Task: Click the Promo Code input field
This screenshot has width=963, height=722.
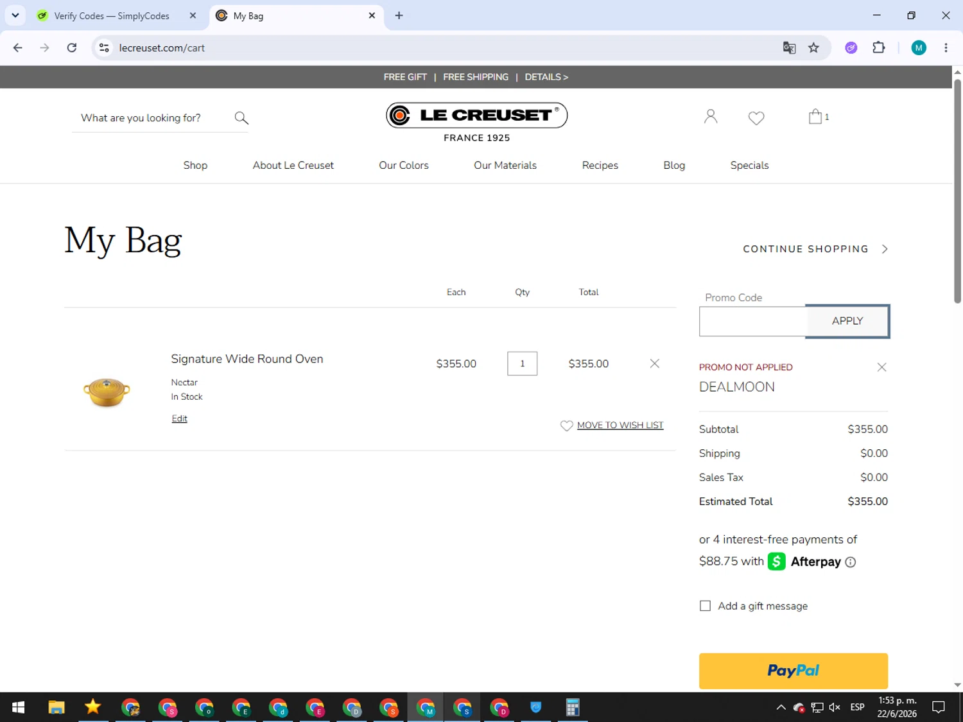Action: pos(752,321)
